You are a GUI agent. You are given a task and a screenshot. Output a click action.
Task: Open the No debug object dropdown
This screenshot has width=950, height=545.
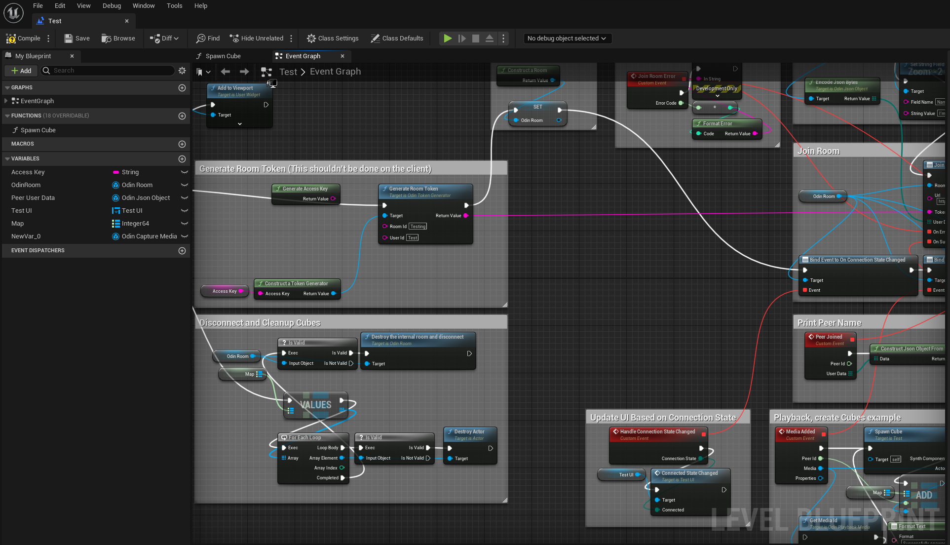coord(566,38)
